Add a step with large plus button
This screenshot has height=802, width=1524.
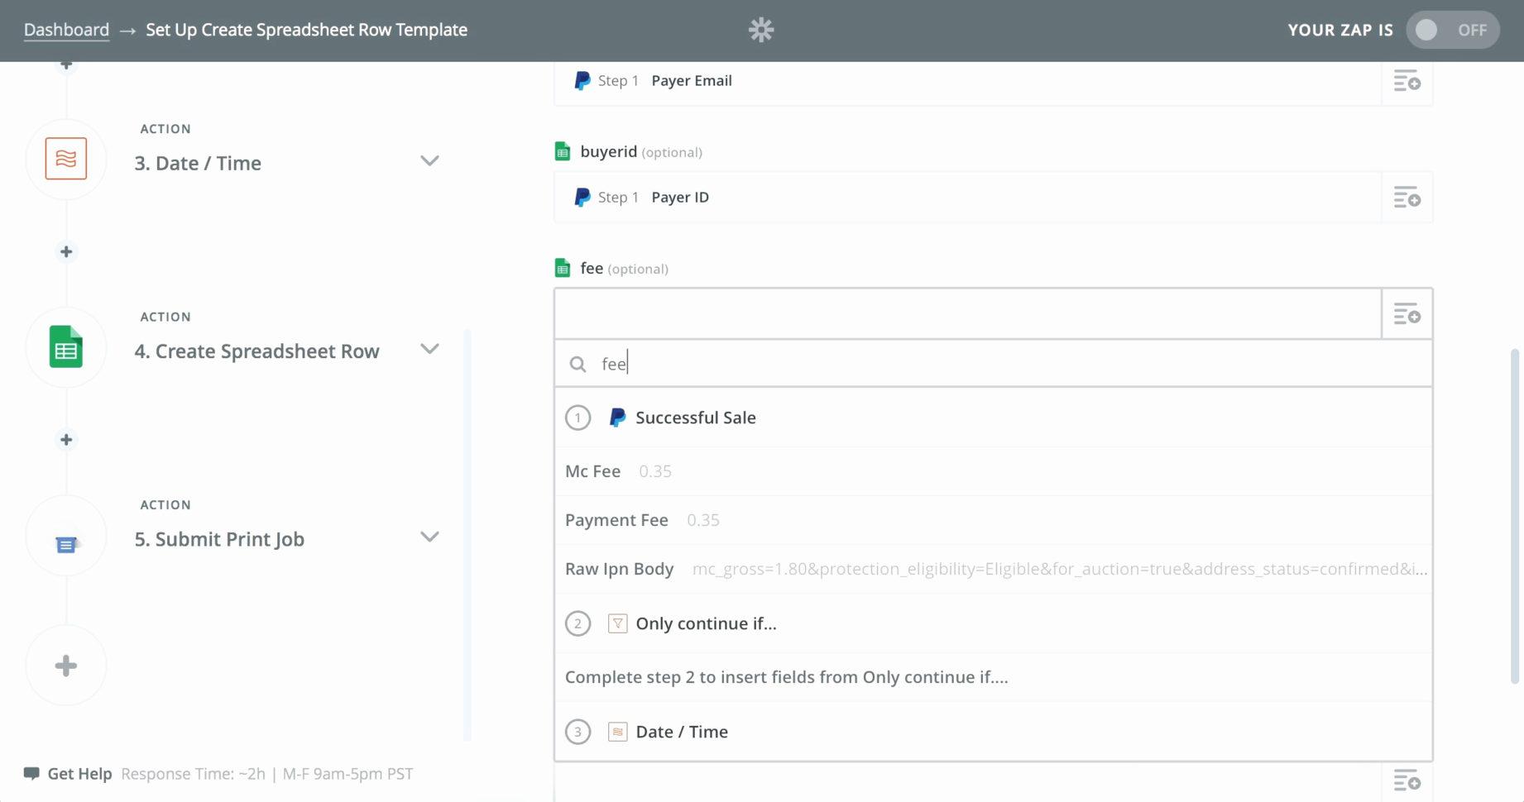tap(66, 666)
